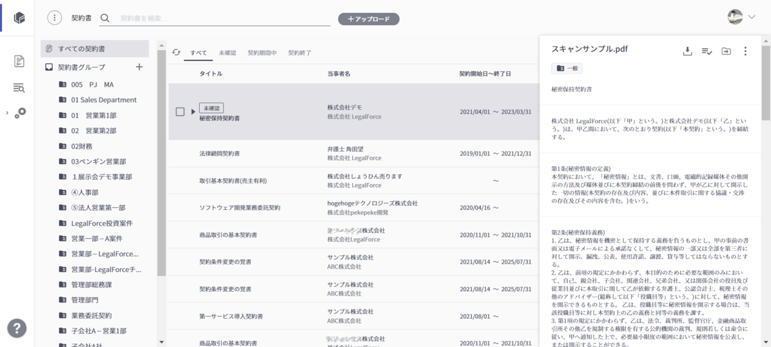Add a new contract group with plus
This screenshot has width=771, height=347.
[139, 67]
